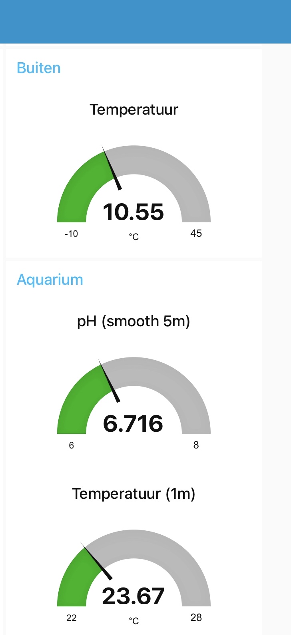291x635 pixels.
Task: Click the 28 maximum label
Action: (196, 618)
